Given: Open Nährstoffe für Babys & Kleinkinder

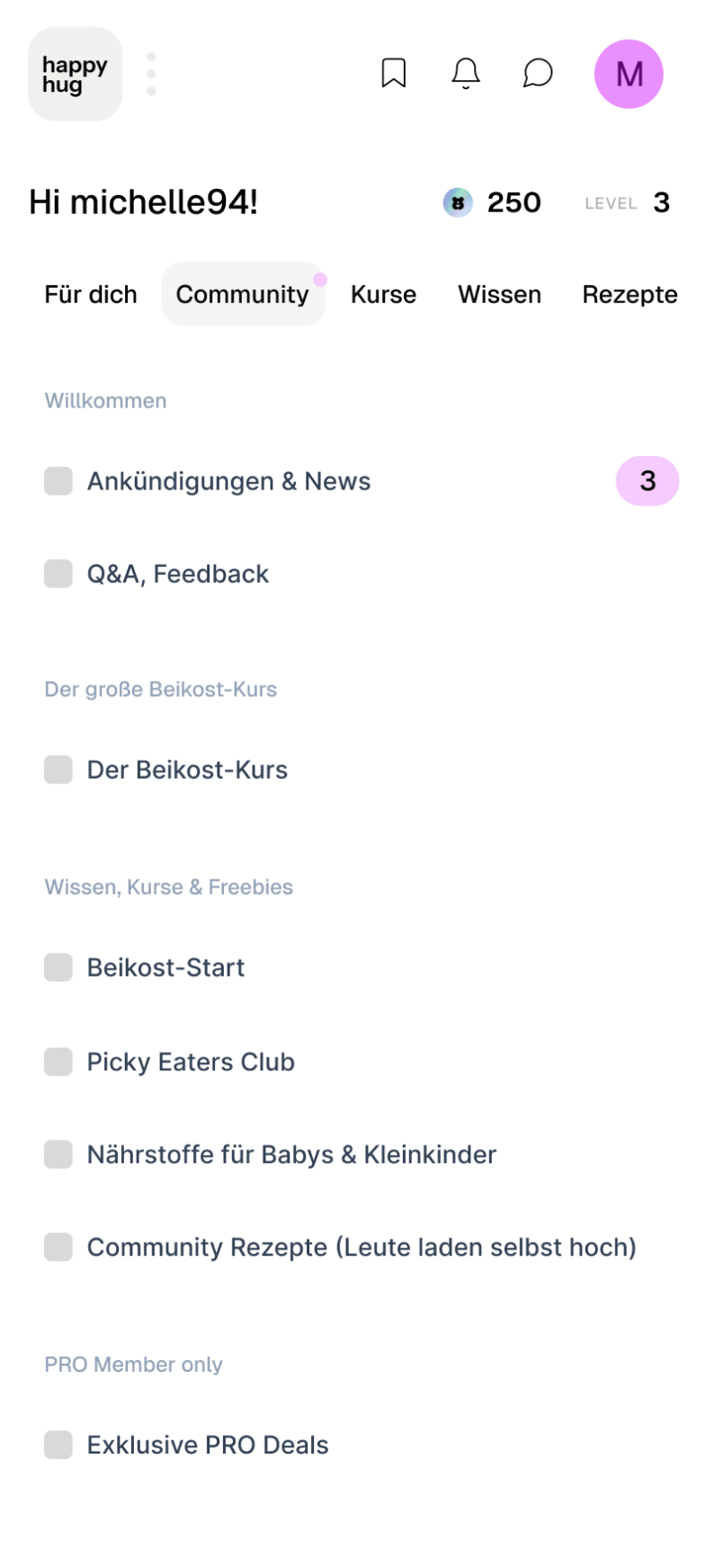Looking at the screenshot, I should [291, 1154].
